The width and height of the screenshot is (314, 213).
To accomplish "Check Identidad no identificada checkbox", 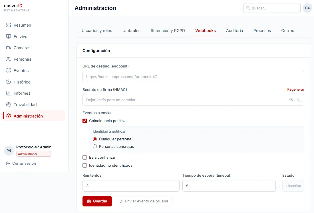I will coord(85,166).
